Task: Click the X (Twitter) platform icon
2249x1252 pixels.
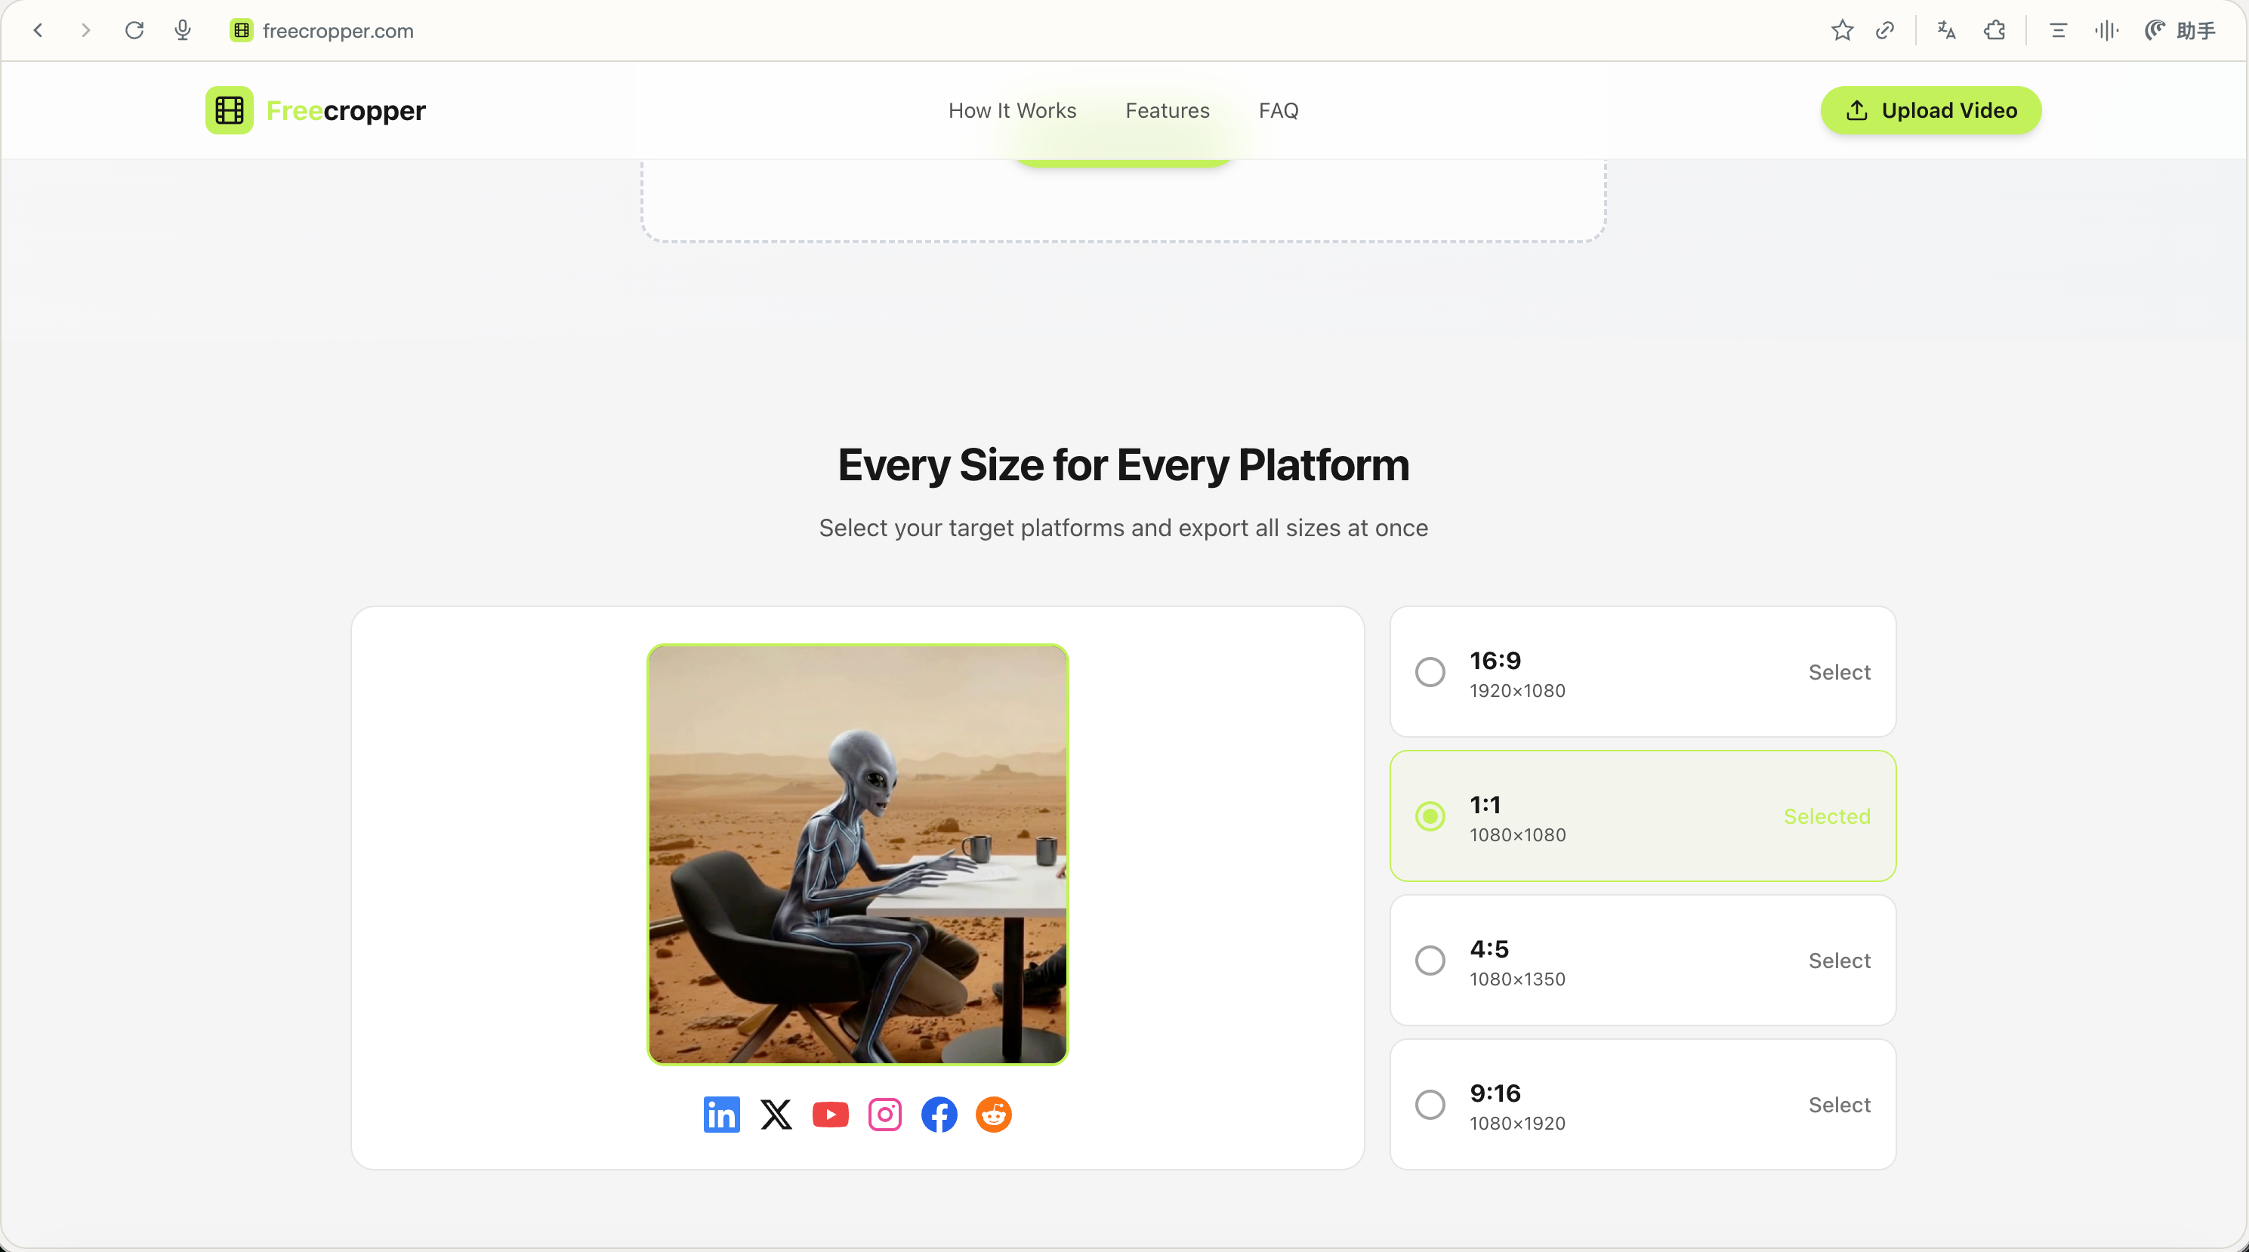Action: [x=776, y=1115]
